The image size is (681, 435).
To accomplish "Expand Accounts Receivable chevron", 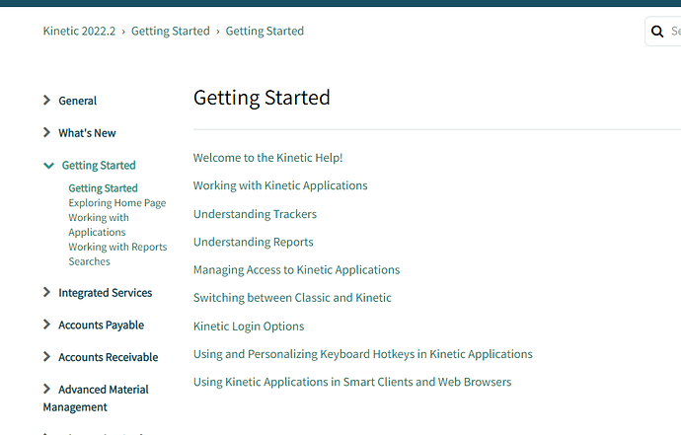I will click(x=47, y=356).
